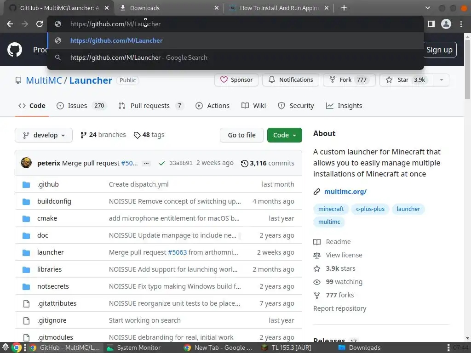Click the Go to file button
The width and height of the screenshot is (471, 353).
[x=241, y=135]
